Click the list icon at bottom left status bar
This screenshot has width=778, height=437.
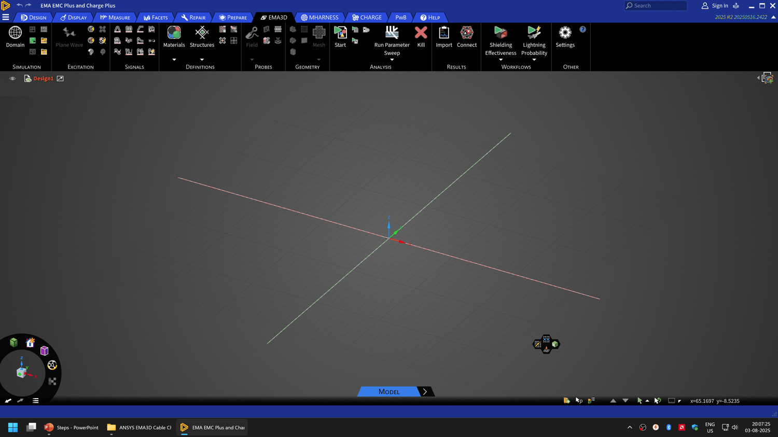pyautogui.click(x=36, y=401)
